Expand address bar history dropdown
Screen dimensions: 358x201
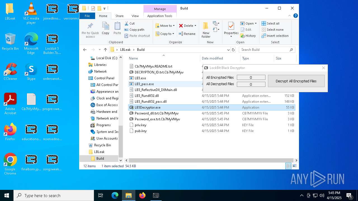tap(228, 50)
